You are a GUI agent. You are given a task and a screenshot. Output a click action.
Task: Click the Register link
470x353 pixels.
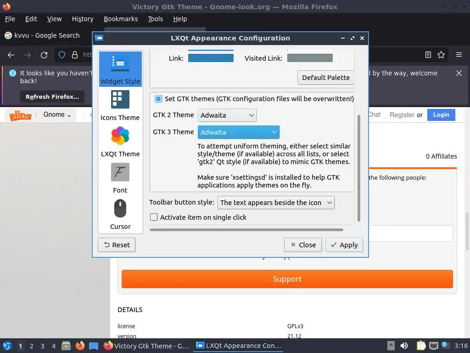pos(402,114)
